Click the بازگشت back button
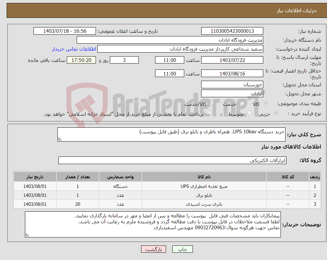Screen dimensions: 327x260 click(x=153, y=249)
